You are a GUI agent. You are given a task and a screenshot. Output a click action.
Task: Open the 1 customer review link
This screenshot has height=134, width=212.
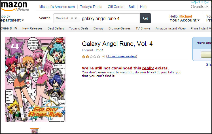coord(122,56)
